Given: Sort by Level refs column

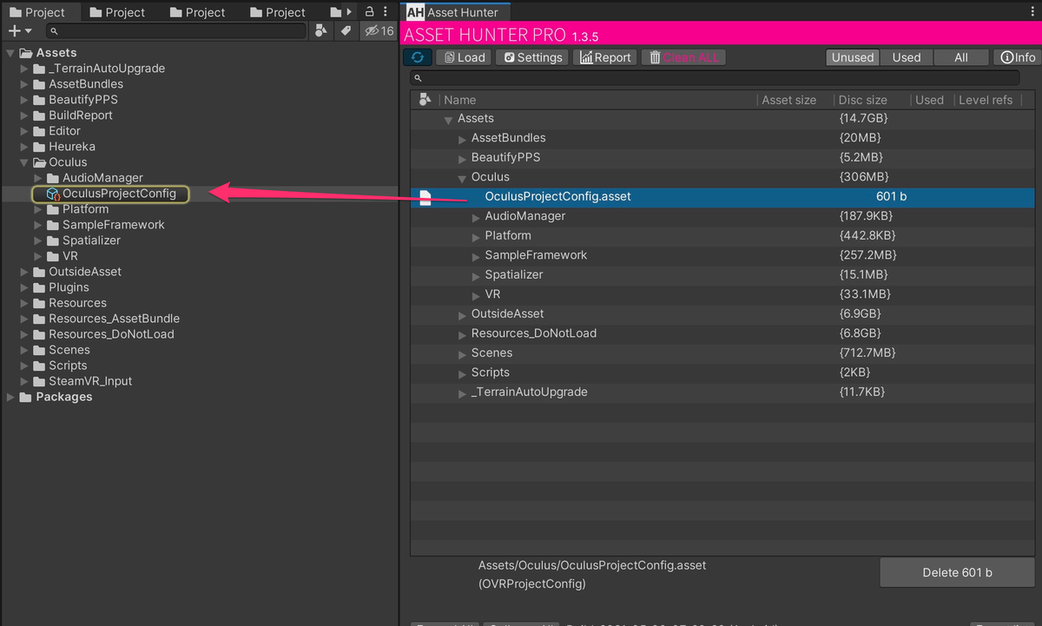Looking at the screenshot, I should click(986, 100).
